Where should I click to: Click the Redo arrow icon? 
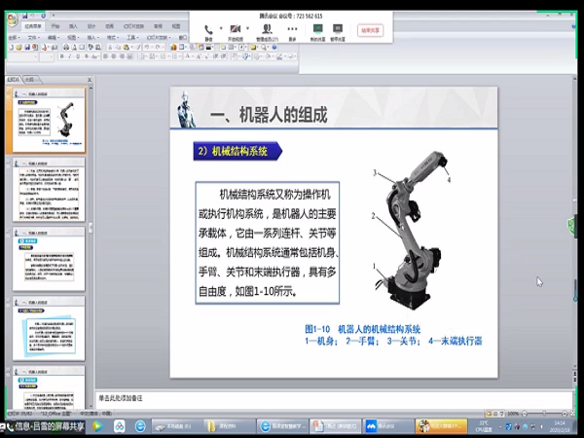tap(158, 48)
